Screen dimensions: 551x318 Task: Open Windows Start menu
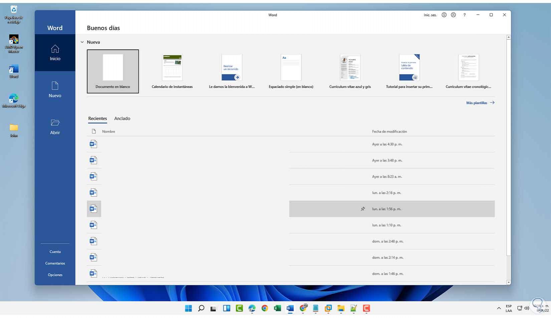click(188, 308)
